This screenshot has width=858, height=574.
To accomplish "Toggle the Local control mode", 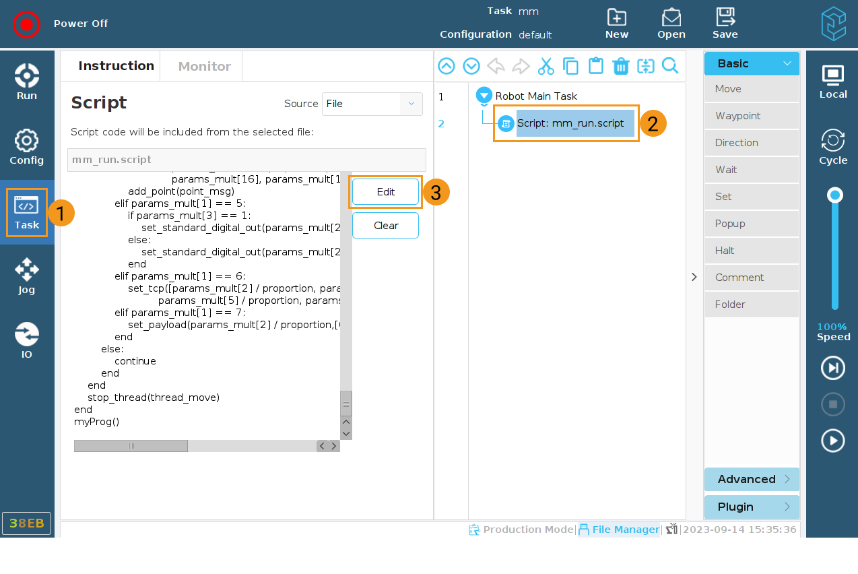I will (x=833, y=83).
